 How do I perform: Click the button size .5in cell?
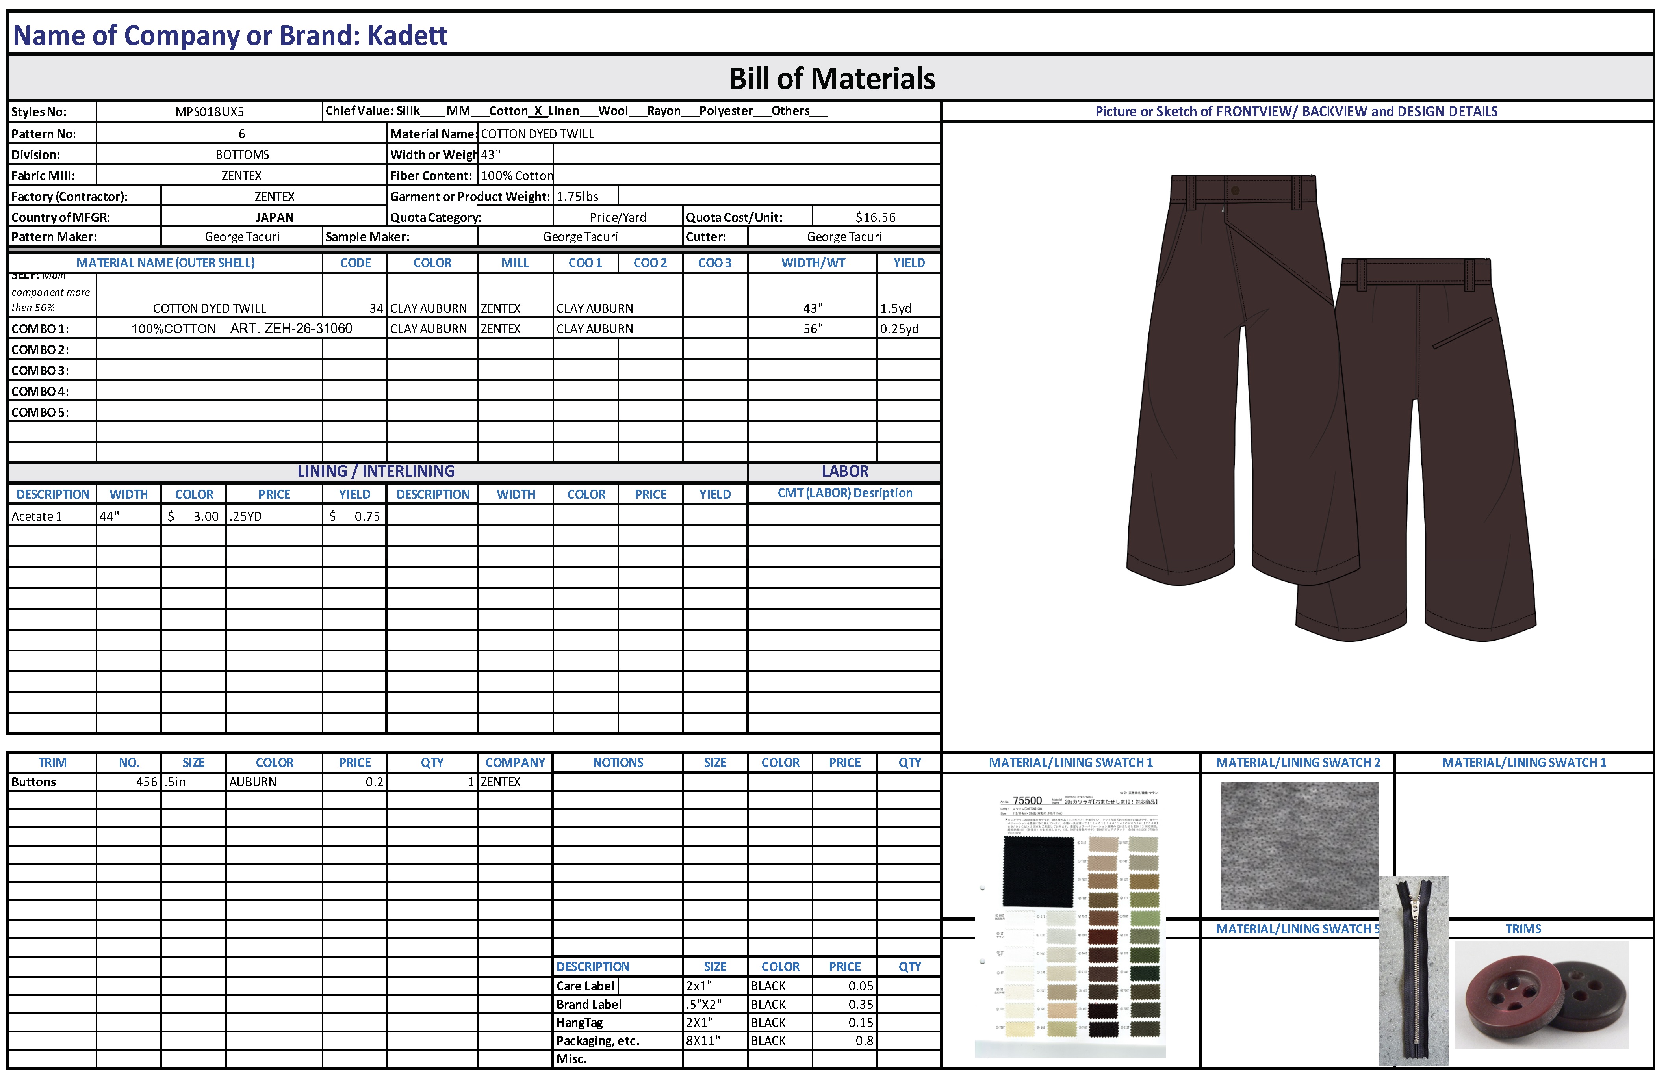pos(194,782)
